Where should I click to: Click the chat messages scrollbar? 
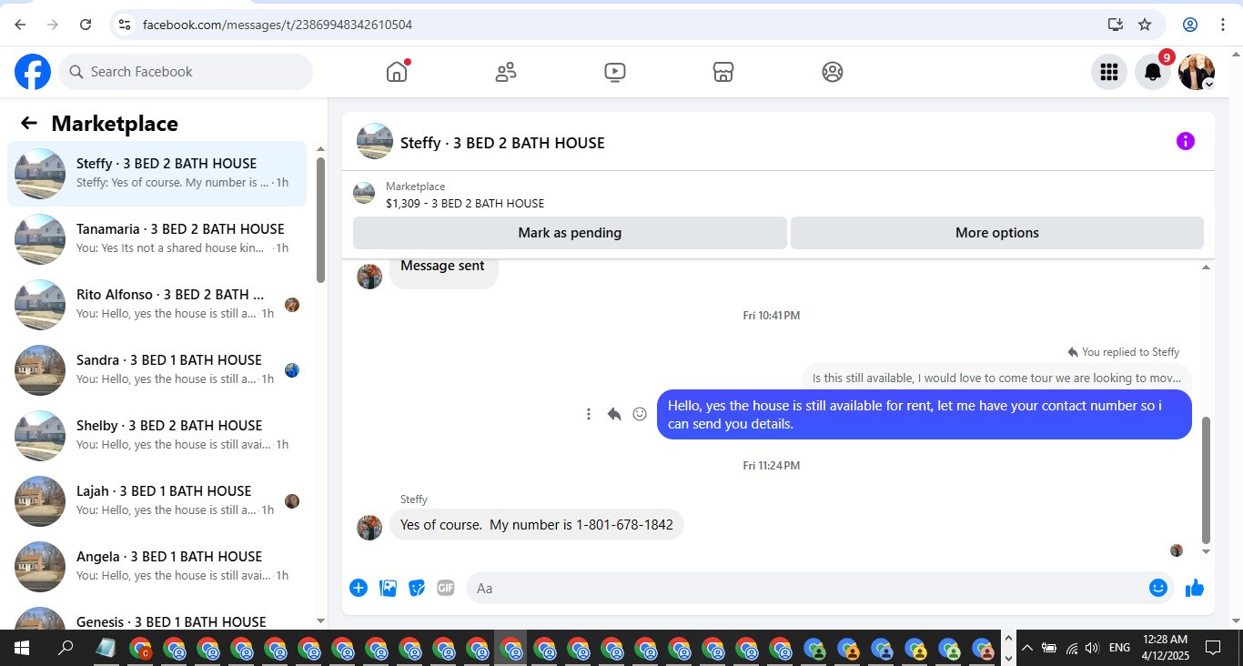pos(1207,479)
